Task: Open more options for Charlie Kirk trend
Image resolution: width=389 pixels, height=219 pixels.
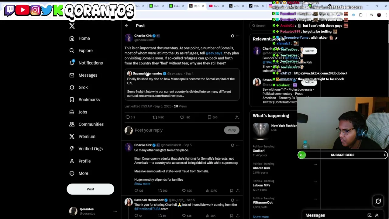Action: coord(315,165)
